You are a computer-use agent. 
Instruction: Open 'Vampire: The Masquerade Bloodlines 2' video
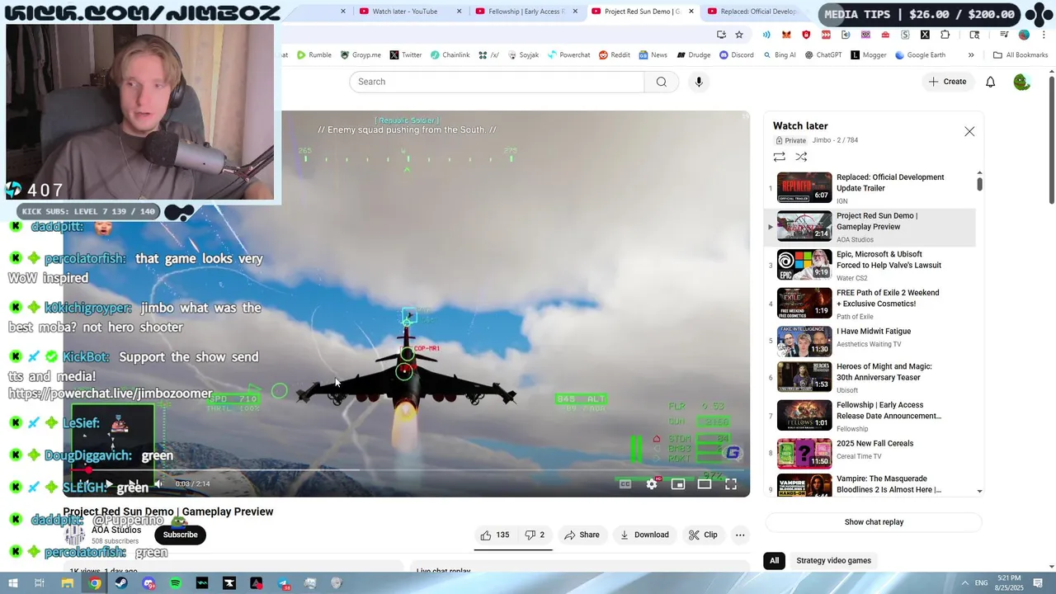click(x=871, y=484)
